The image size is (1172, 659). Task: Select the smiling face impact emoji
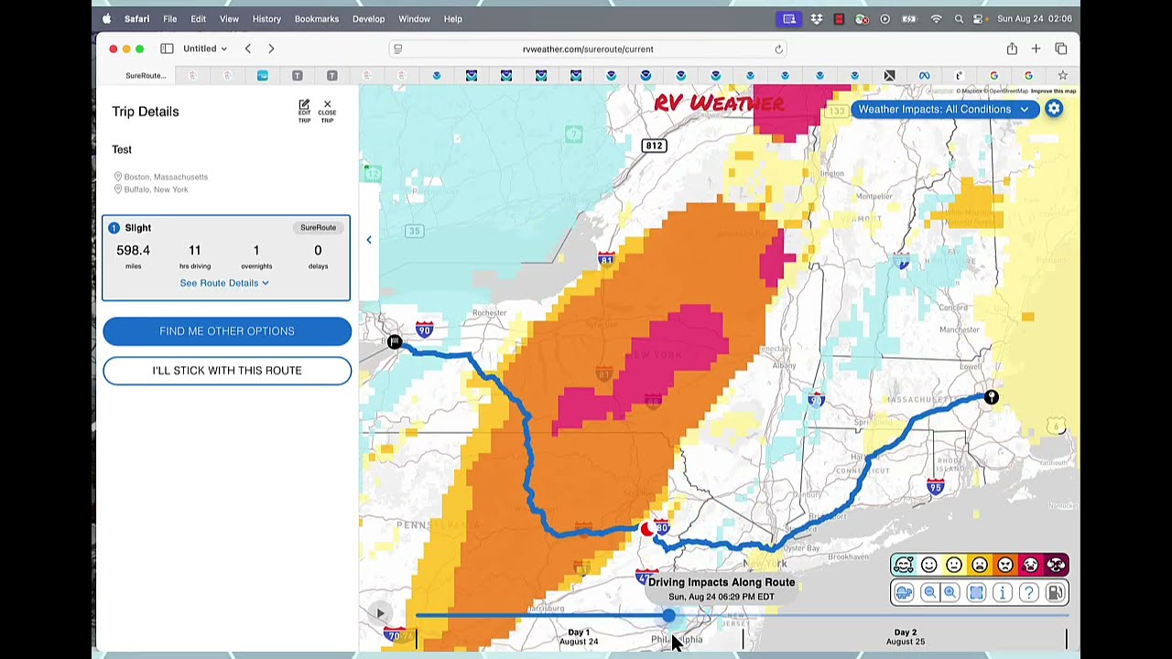pyautogui.click(x=929, y=565)
